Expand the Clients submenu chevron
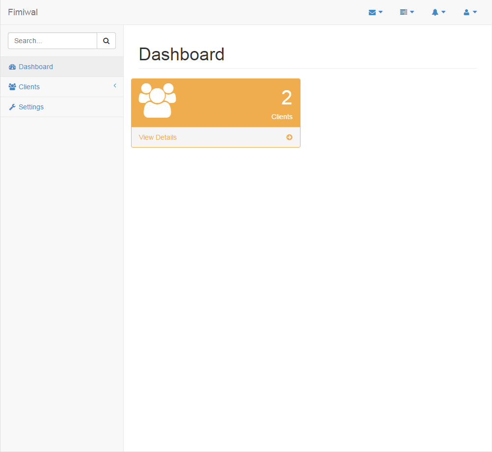Image resolution: width=492 pixels, height=452 pixels. [115, 85]
